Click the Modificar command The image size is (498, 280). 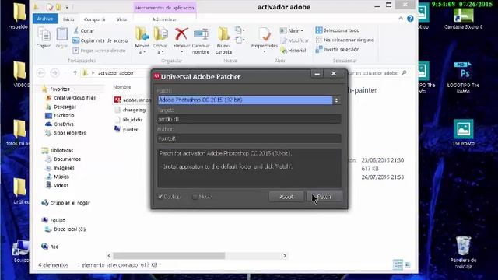point(294,40)
